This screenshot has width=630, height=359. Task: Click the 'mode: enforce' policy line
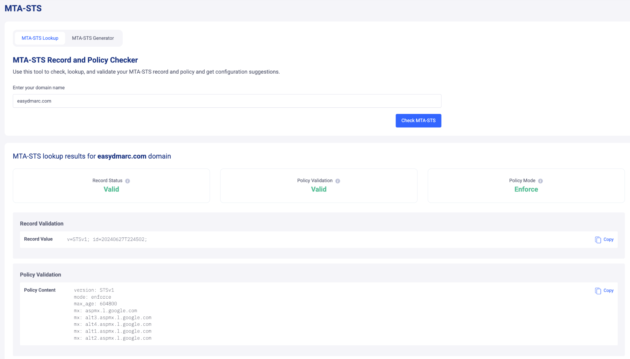[x=92, y=297]
